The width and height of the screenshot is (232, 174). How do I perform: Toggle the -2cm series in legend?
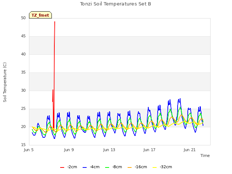[69, 167]
